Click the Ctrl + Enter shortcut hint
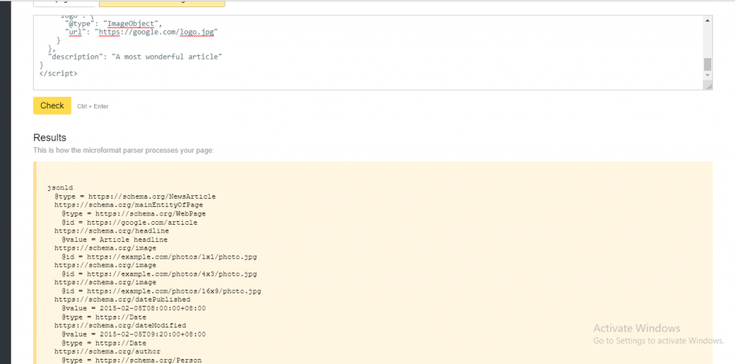Image resolution: width=735 pixels, height=364 pixels. click(x=93, y=106)
